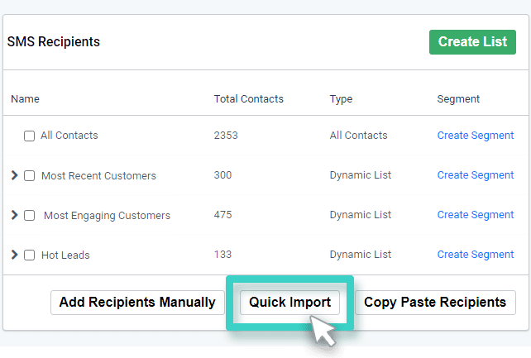Expand the Hot Leads row chevron
This screenshot has height=358, width=531.
tap(14, 255)
